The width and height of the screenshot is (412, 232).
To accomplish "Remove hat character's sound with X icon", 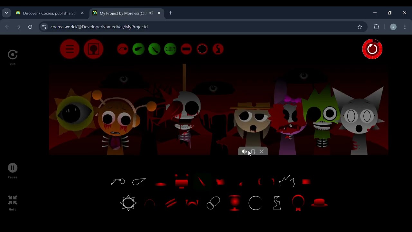I will tap(261, 151).
